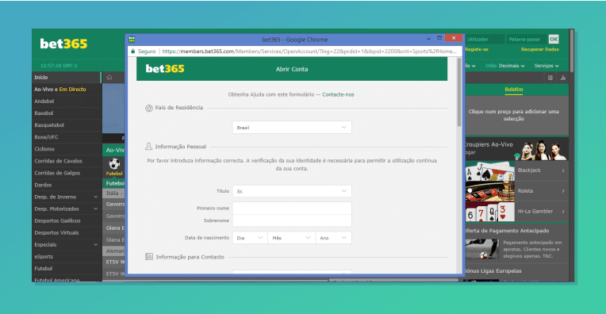Open the Hi-Lo Gambler arrow
The width and height of the screenshot is (606, 314).
[563, 211]
